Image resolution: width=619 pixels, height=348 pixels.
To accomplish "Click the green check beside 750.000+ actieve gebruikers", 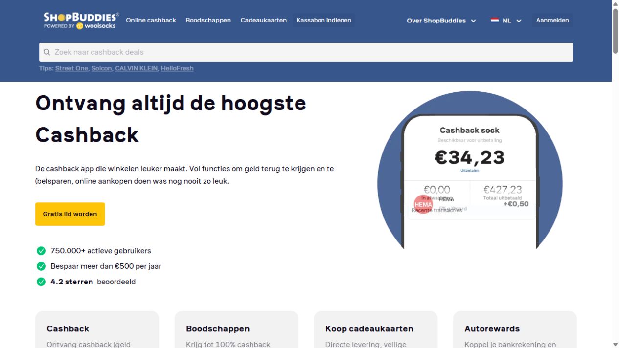I will pyautogui.click(x=41, y=251).
